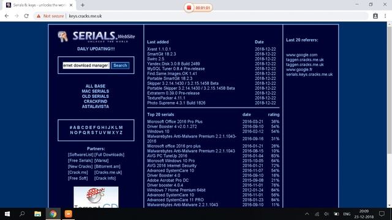
Task: Click the Not secure warning icon
Action: point(39,16)
